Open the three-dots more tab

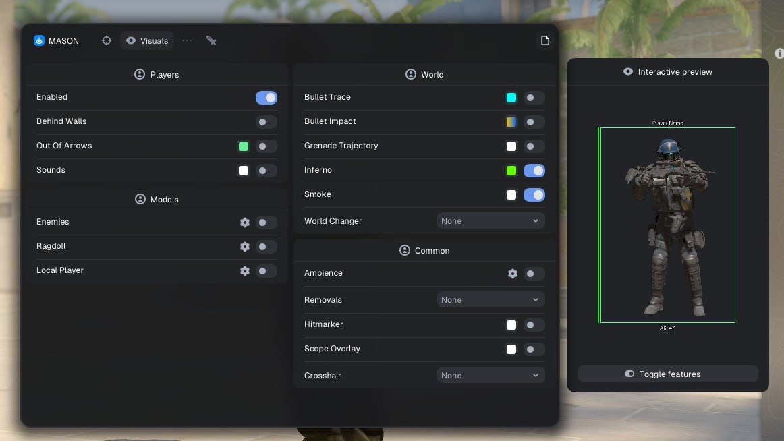point(187,40)
